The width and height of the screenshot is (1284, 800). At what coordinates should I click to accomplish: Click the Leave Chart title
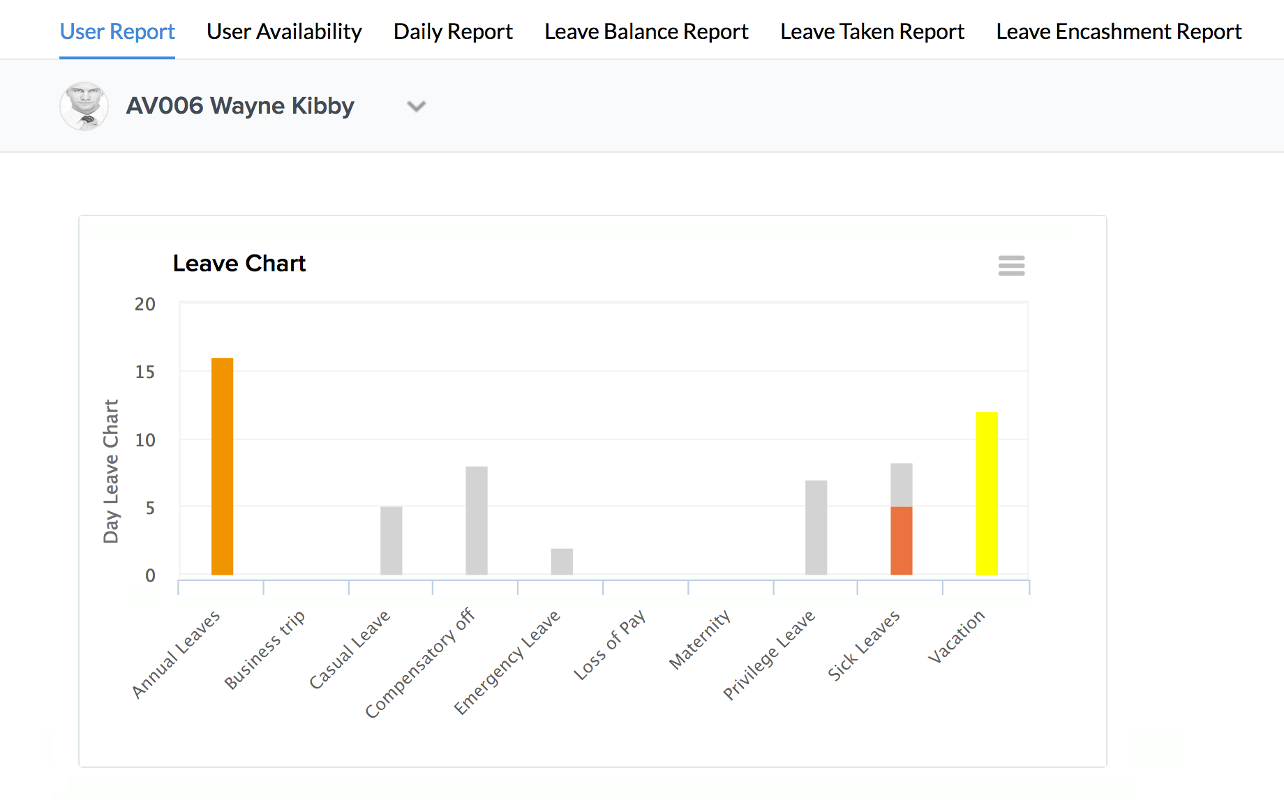click(239, 264)
